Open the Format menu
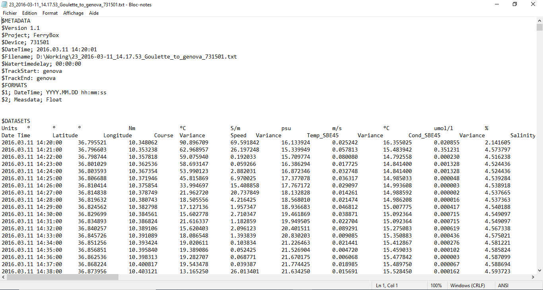Image resolution: width=543 pixels, height=290 pixels. coord(50,13)
